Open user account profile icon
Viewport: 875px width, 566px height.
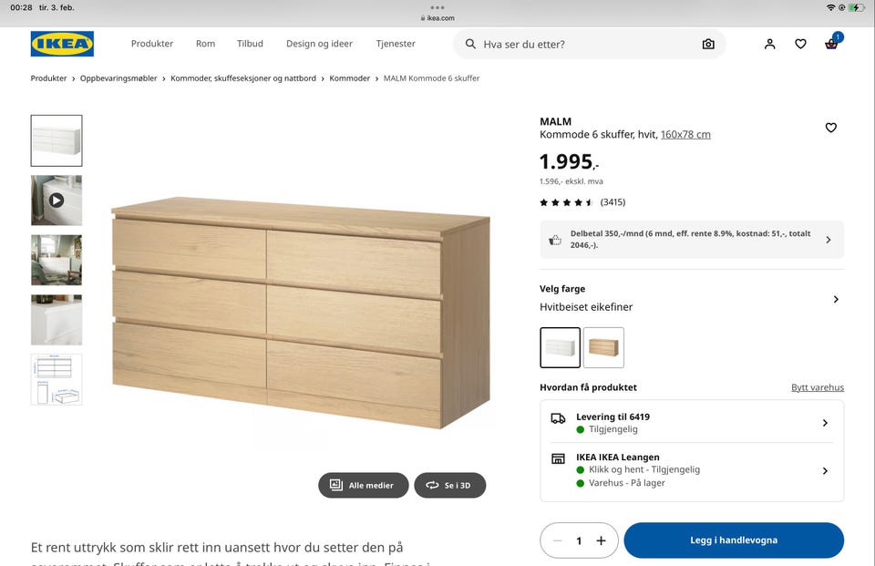coord(769,44)
